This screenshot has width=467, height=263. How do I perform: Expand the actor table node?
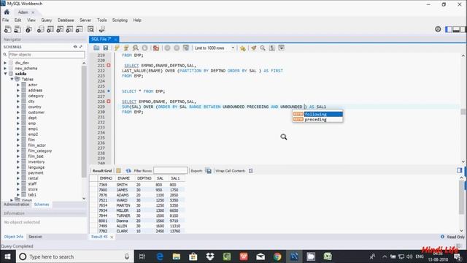[x=18, y=85]
